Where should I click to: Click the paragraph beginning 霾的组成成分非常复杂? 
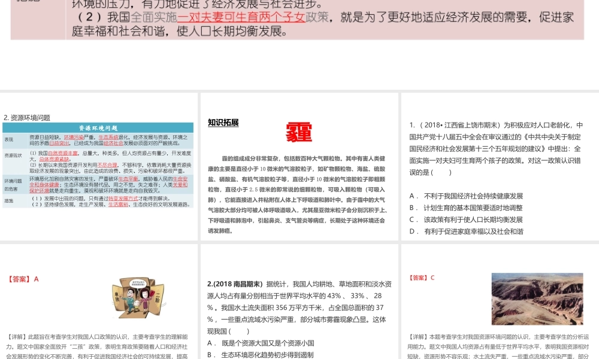coord(298,194)
